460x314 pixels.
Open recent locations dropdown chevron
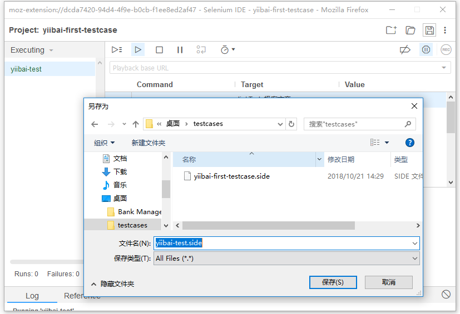pyautogui.click(x=125, y=124)
